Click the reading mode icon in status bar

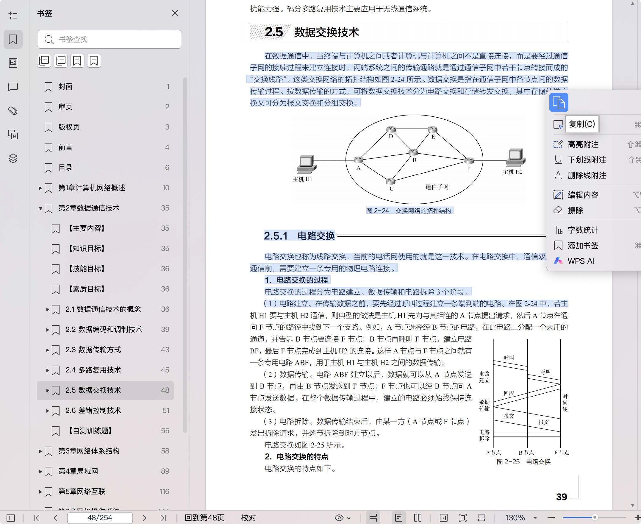pyautogui.click(x=444, y=518)
